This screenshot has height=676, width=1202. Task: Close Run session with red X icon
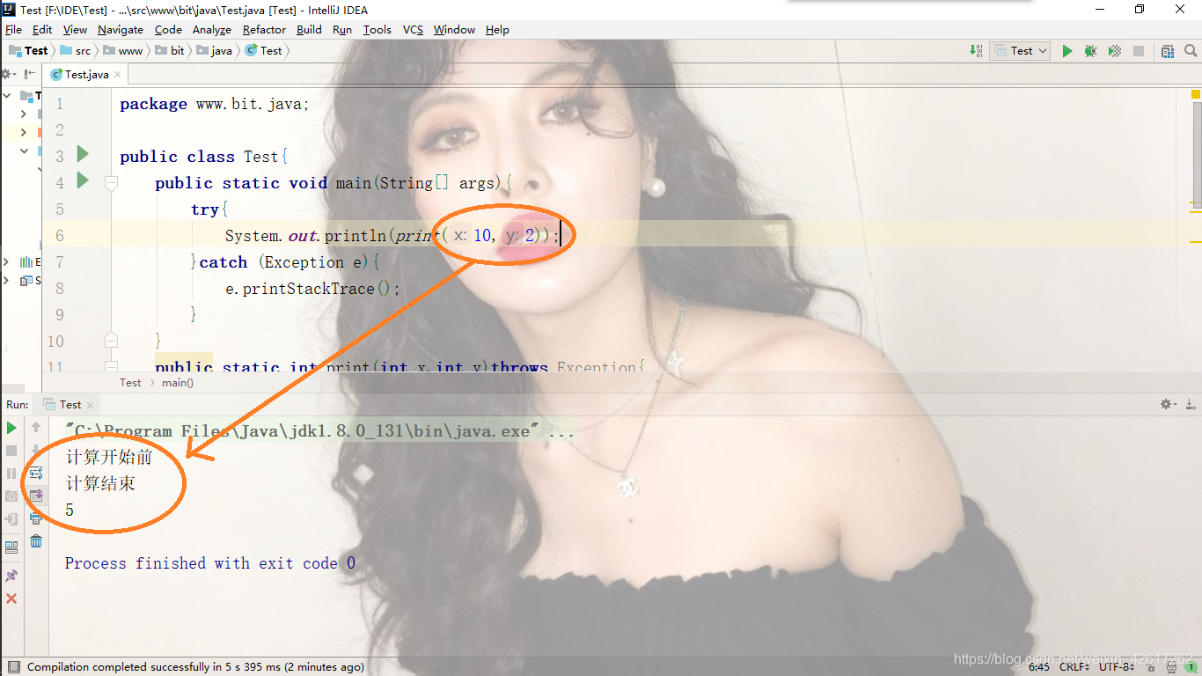(x=11, y=599)
